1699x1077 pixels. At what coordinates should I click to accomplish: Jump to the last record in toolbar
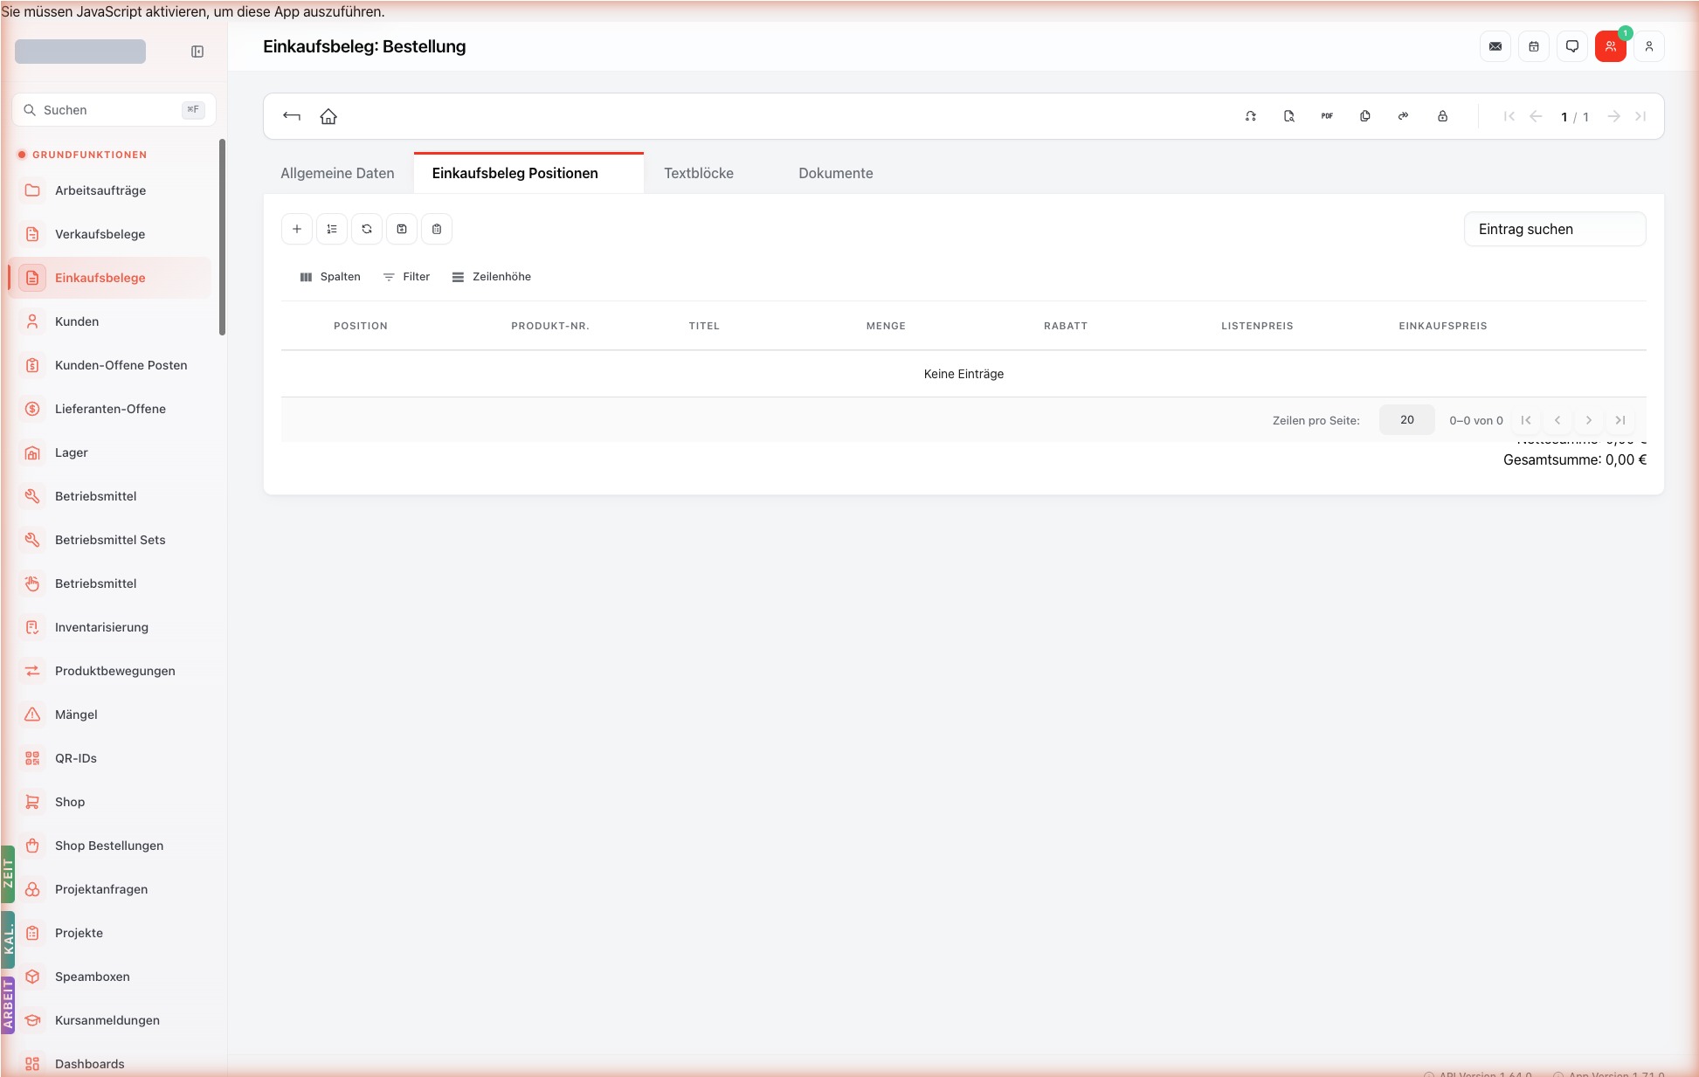(x=1640, y=116)
